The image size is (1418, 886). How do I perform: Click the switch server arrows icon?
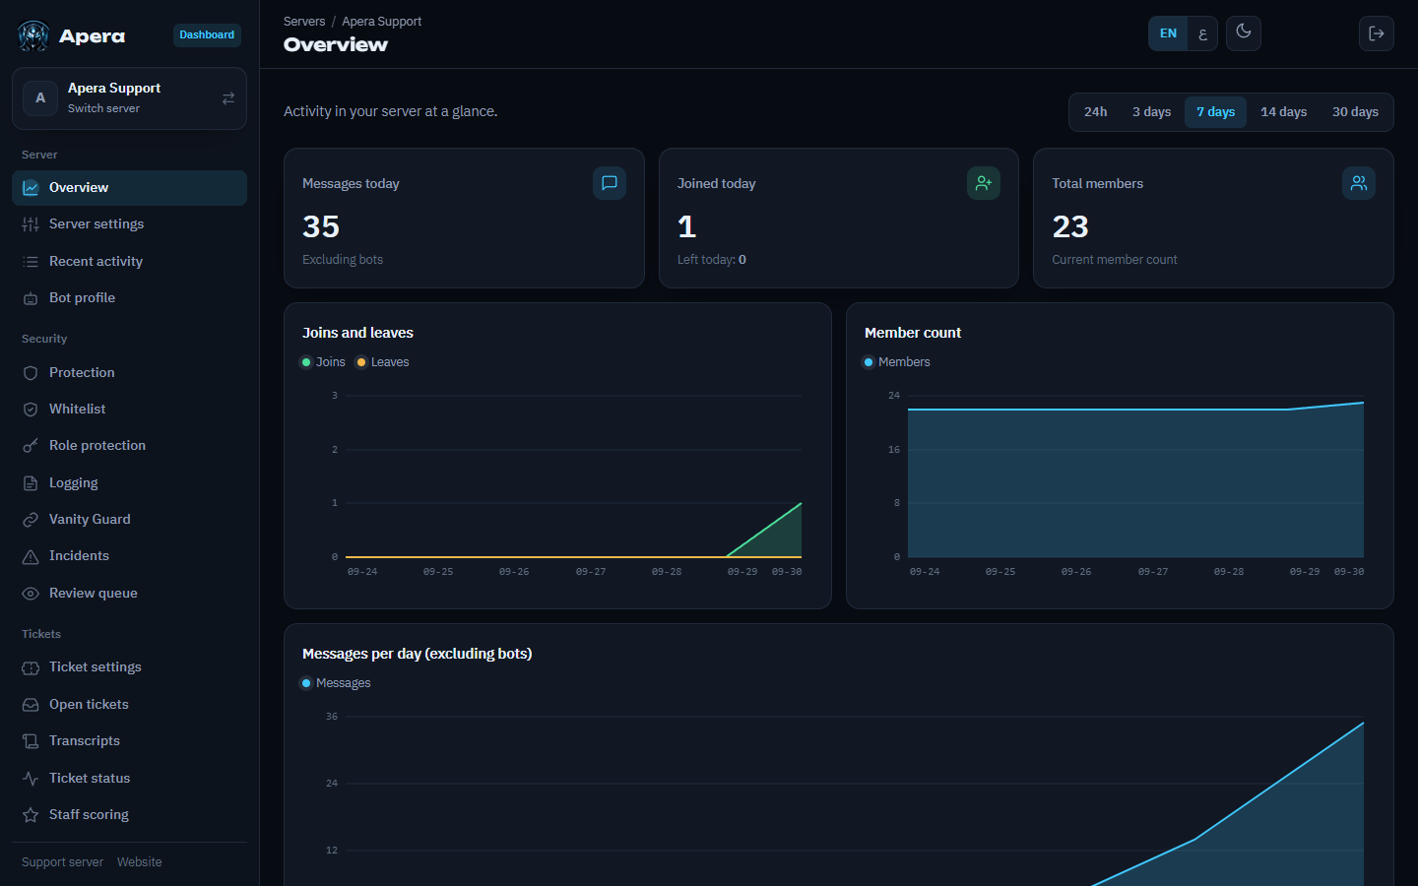[228, 98]
